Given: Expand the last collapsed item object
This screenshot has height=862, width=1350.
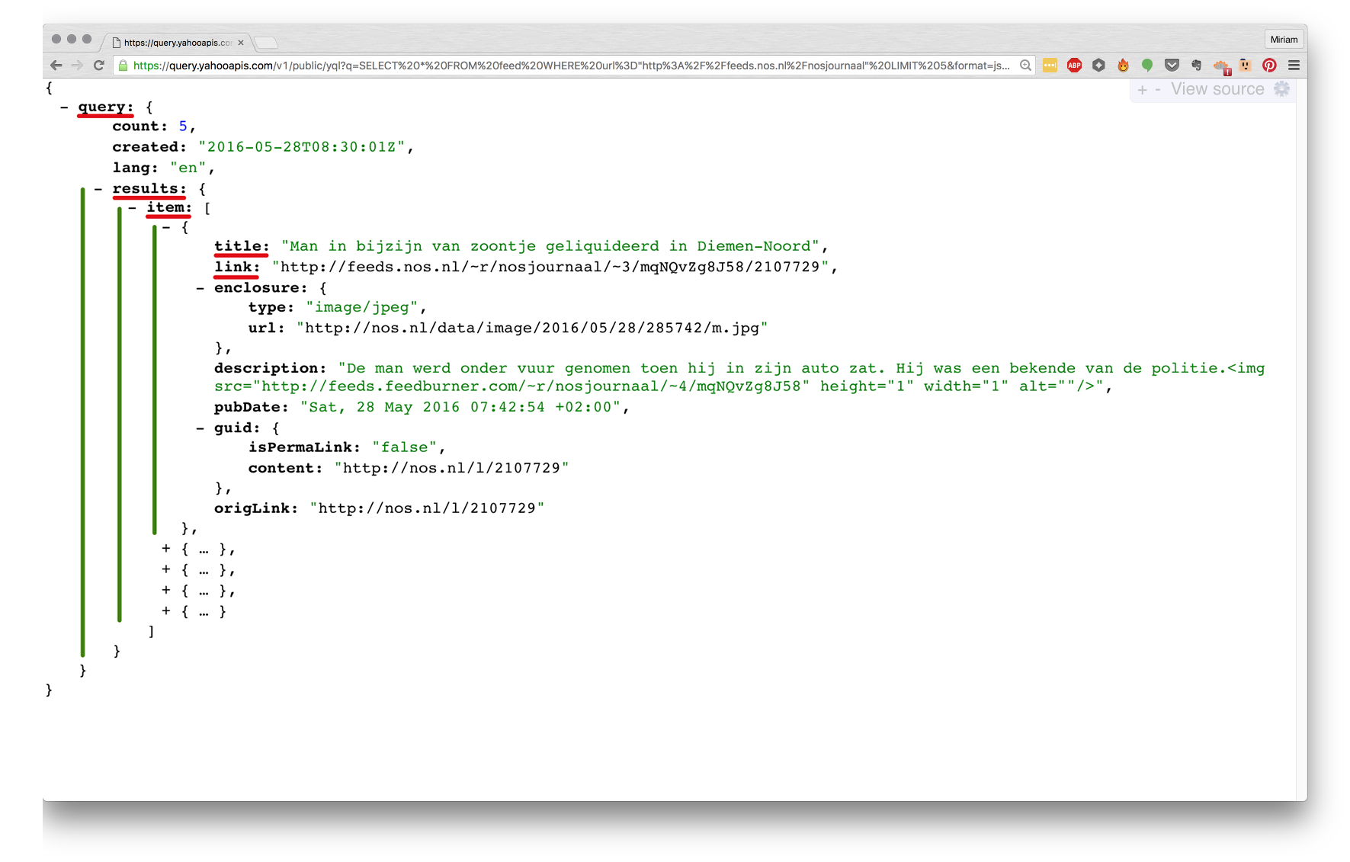Looking at the screenshot, I should click(166, 610).
